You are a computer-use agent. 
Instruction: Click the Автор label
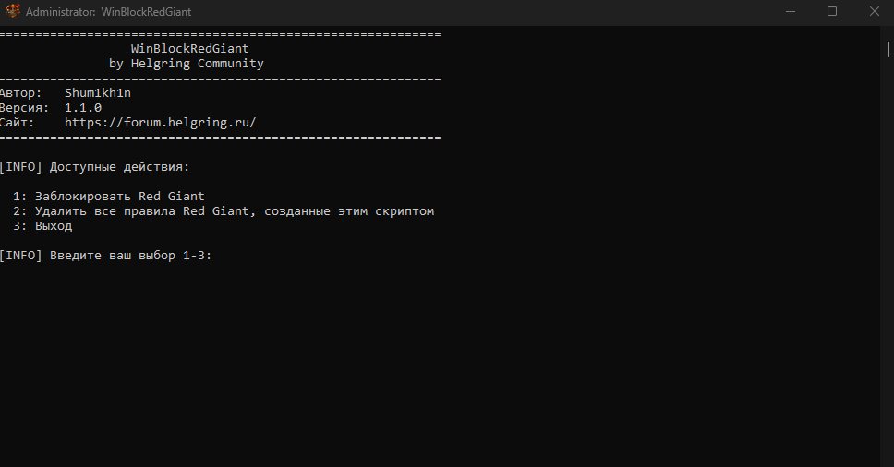pyautogui.click(x=20, y=93)
